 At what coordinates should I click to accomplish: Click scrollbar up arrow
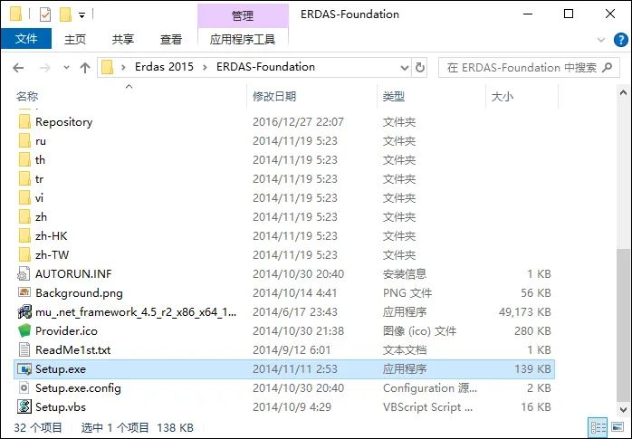tap(623, 93)
